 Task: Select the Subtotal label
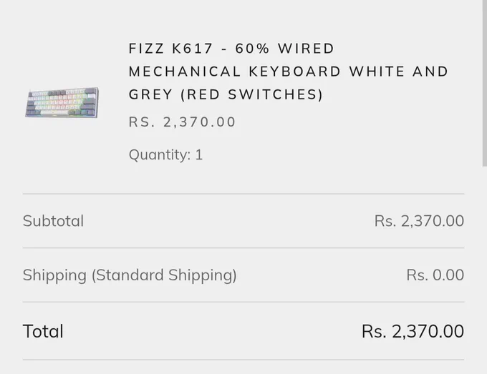[53, 221]
